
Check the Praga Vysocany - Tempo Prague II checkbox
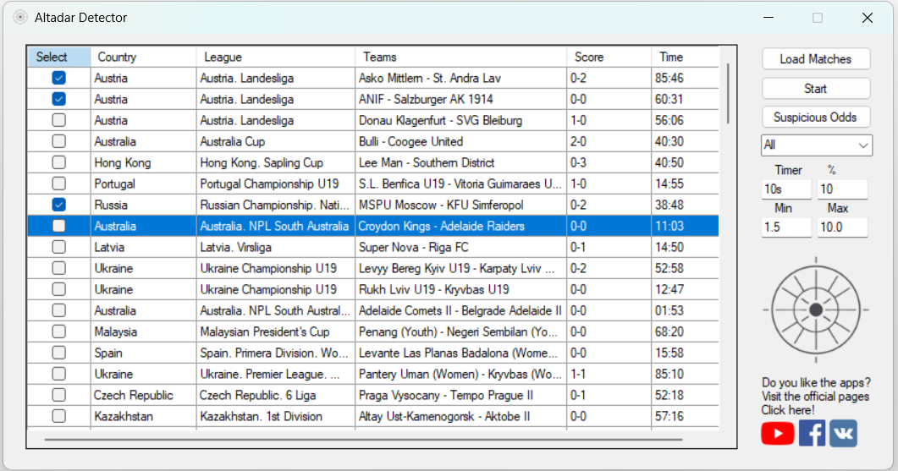58,396
